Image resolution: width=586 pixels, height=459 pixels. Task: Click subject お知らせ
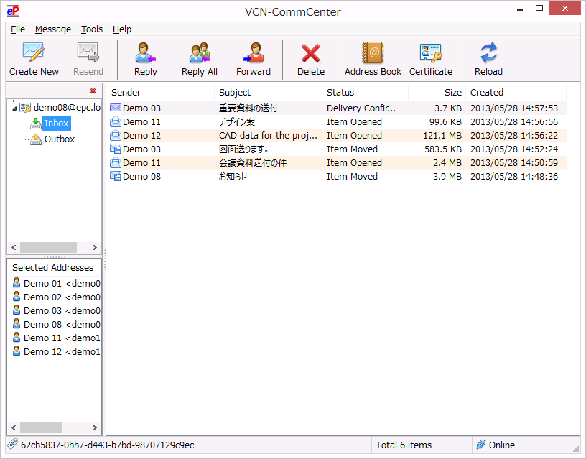click(233, 177)
